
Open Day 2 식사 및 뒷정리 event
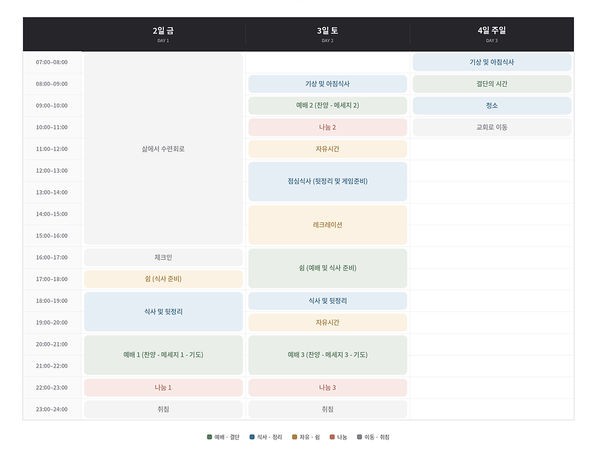pos(328,301)
